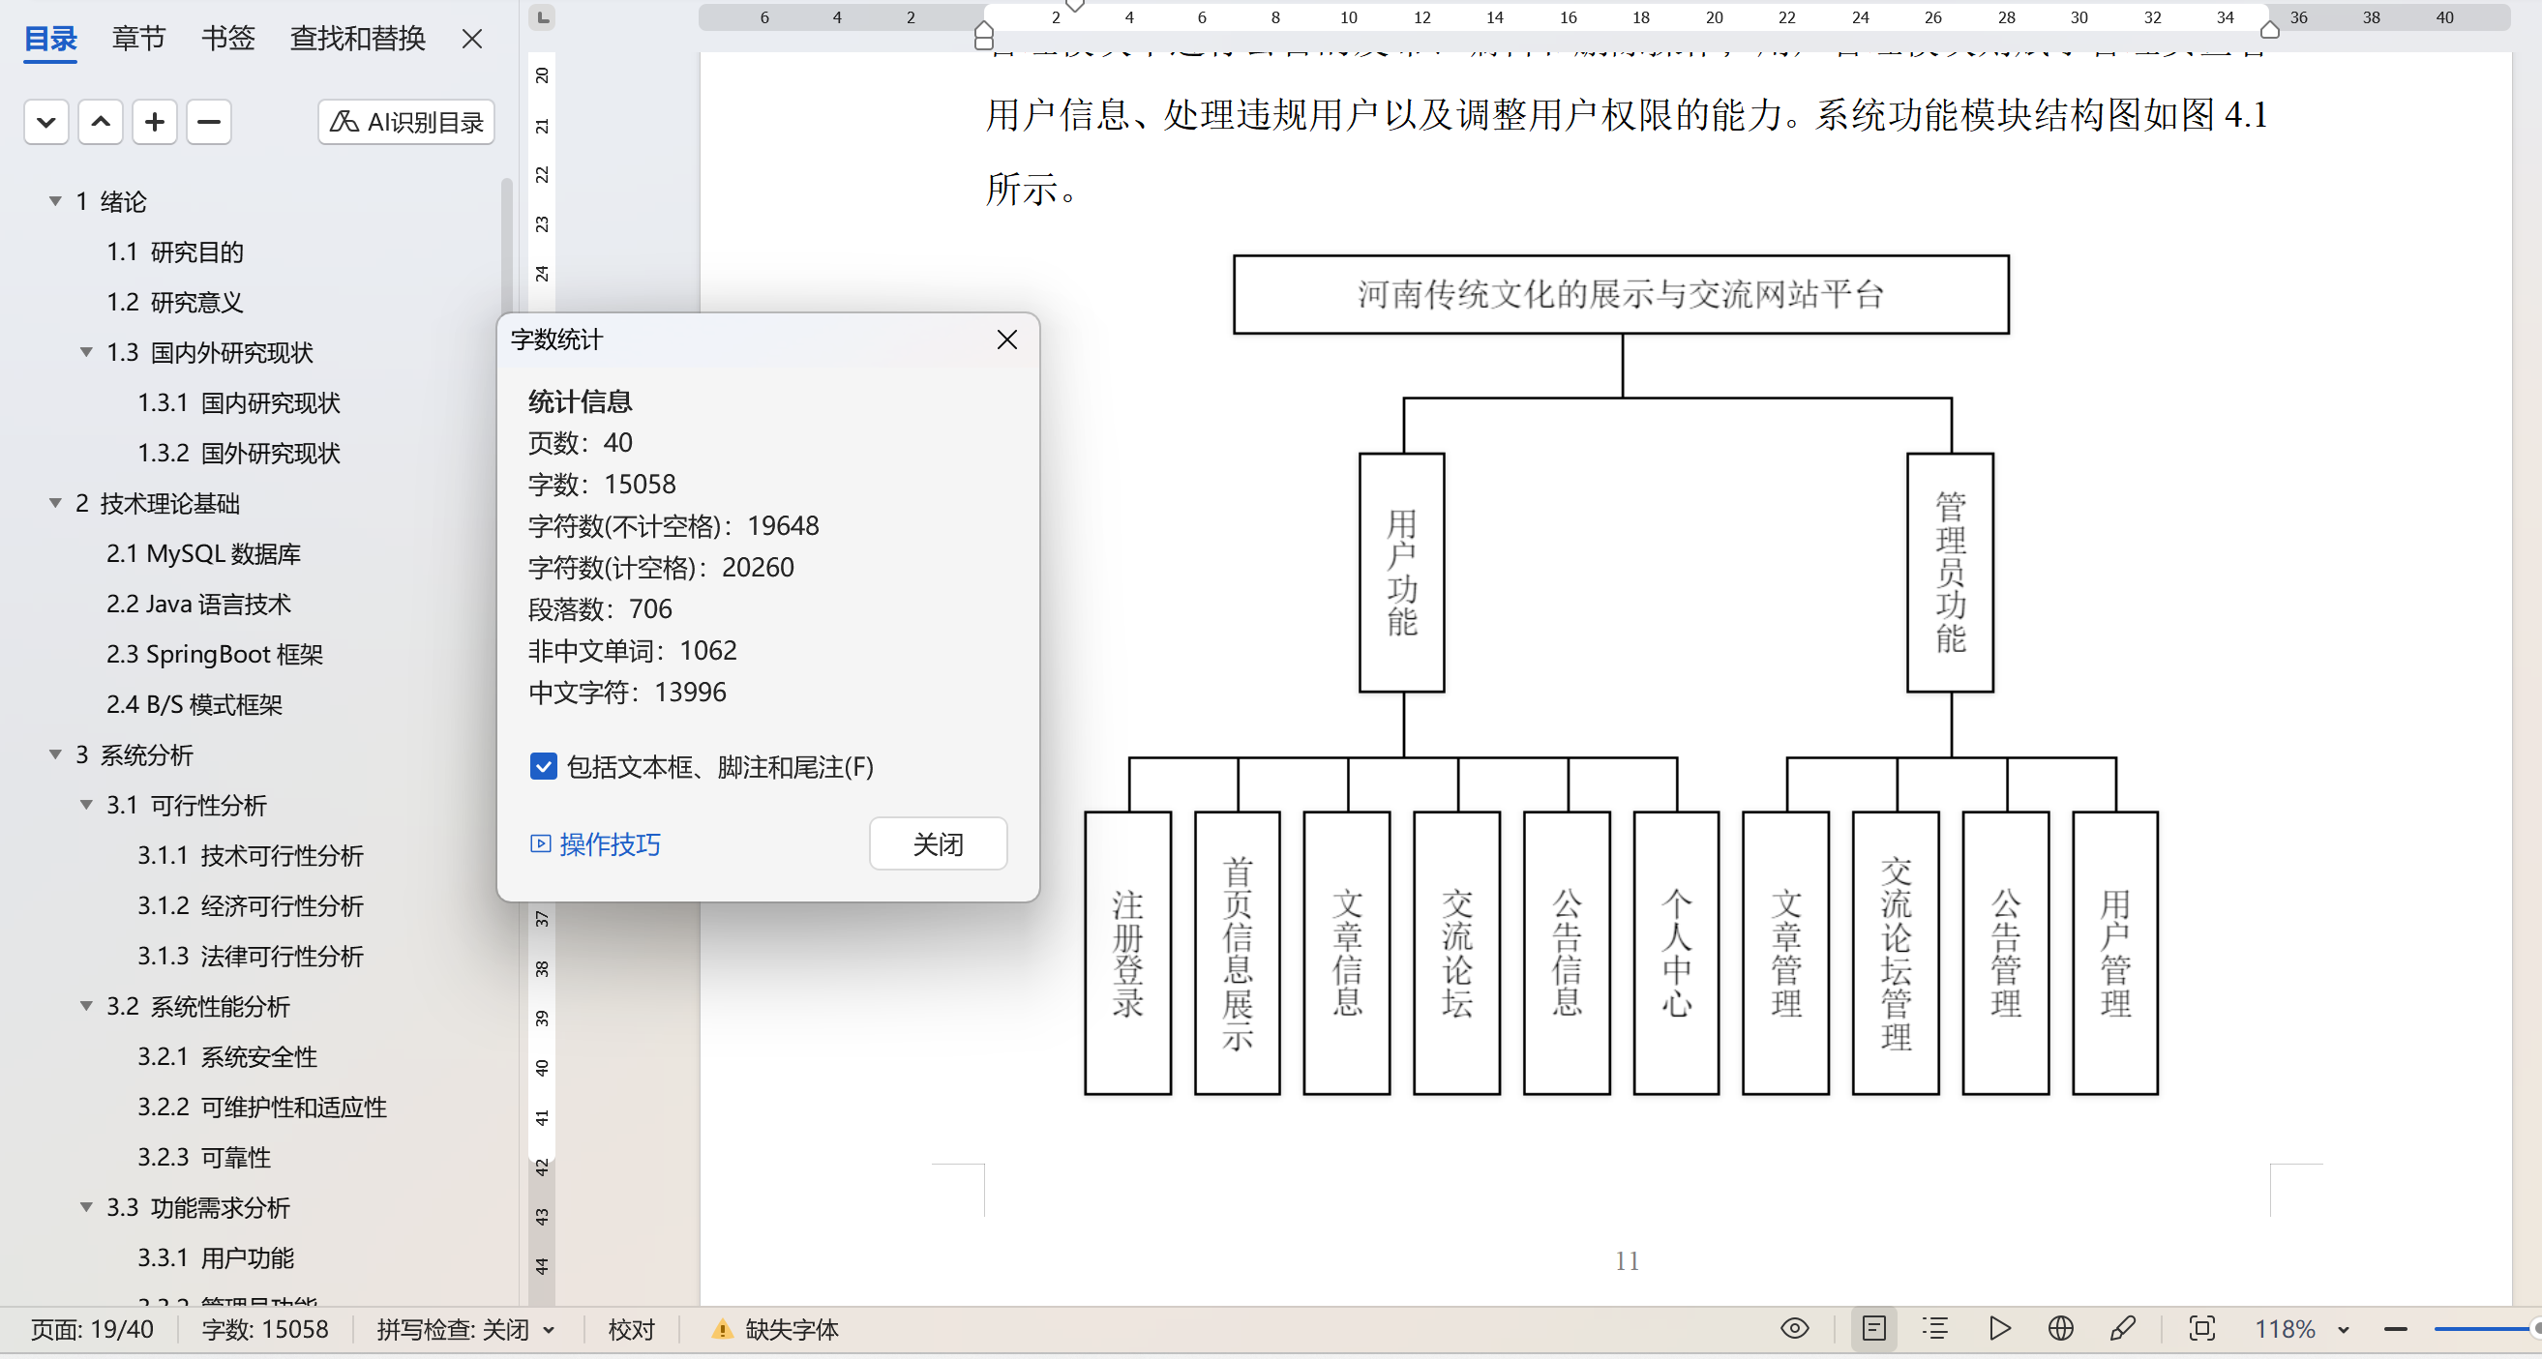Click the AI识别目录 button

[x=406, y=121]
